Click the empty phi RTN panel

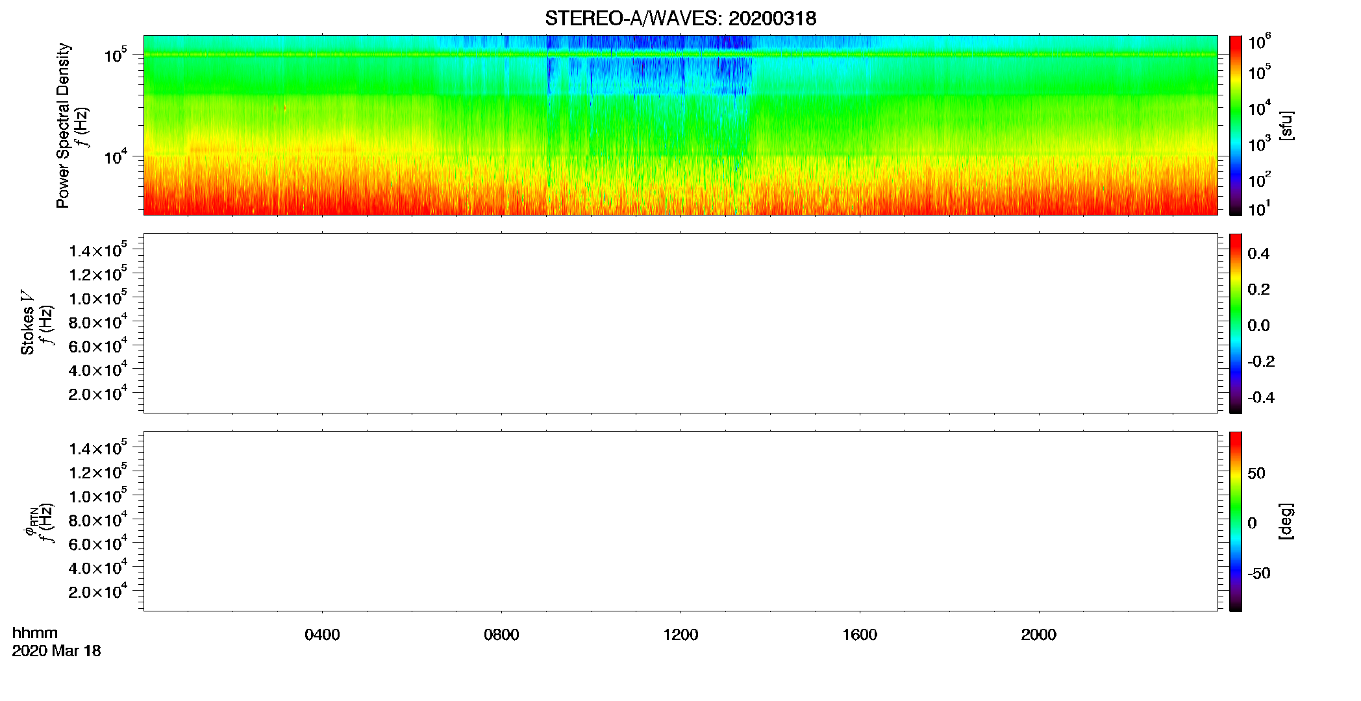point(680,521)
